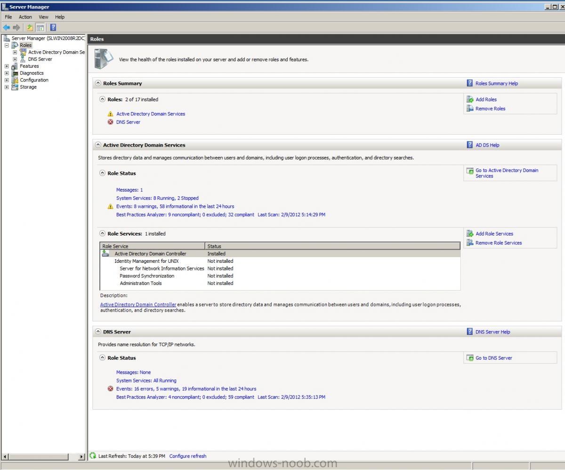
Task: Click the Active Directory Domain Controller description link
Action: point(138,305)
